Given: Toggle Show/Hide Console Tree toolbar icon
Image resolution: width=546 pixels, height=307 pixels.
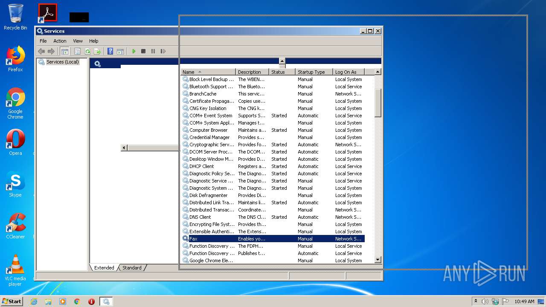Looking at the screenshot, I should tap(64, 51).
